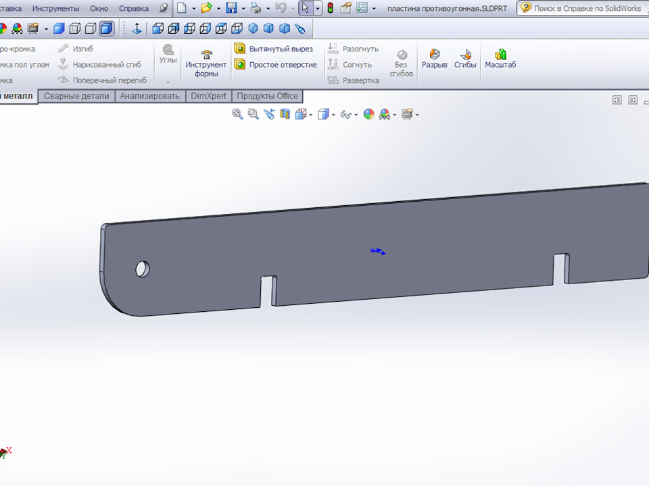Switch to Сварные детали tab
The width and height of the screenshot is (649, 486).
pyautogui.click(x=76, y=96)
